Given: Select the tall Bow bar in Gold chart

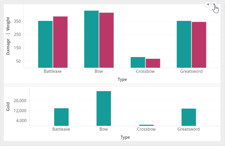Looking at the screenshot, I should pos(104,108).
